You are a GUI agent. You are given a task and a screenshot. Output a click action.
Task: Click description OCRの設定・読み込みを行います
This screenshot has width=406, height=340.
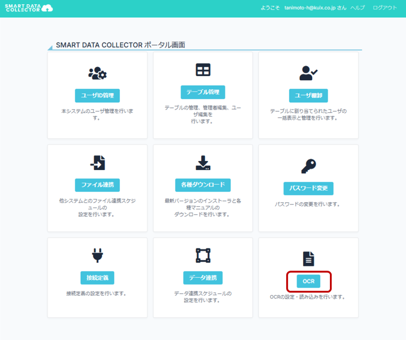tap(307, 297)
